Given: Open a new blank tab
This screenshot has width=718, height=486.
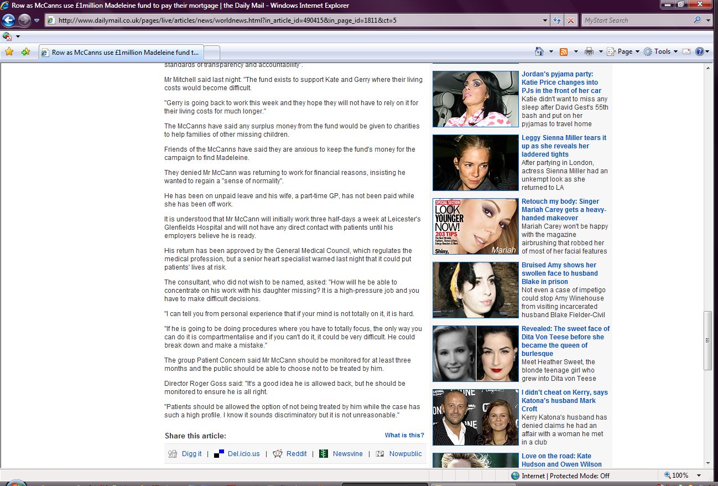Looking at the screenshot, I should pos(212,53).
